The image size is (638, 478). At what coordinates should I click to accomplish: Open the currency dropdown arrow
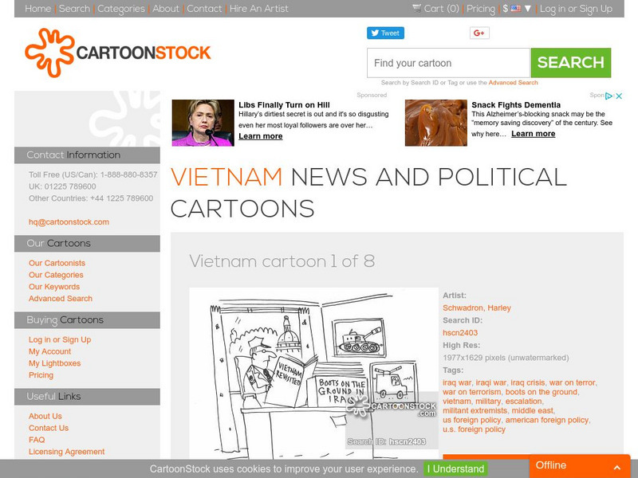coord(528,8)
